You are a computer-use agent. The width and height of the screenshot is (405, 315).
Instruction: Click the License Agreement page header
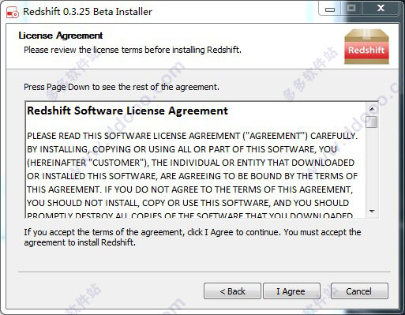tap(61, 36)
